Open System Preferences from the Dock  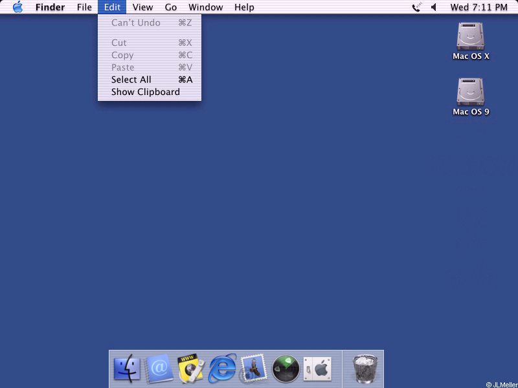point(317,369)
